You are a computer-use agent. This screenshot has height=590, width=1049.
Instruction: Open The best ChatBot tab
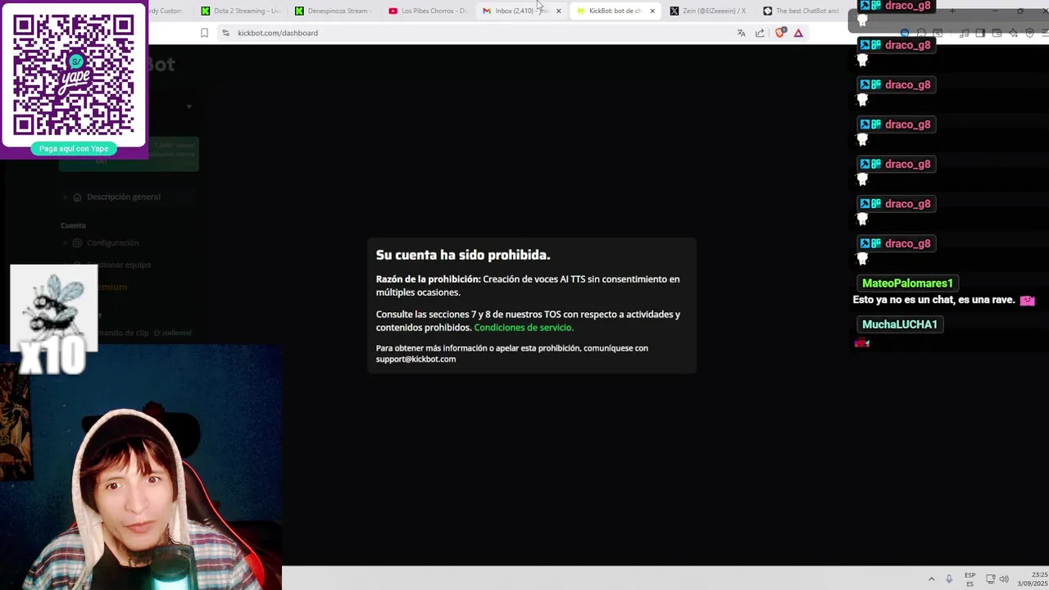(802, 11)
